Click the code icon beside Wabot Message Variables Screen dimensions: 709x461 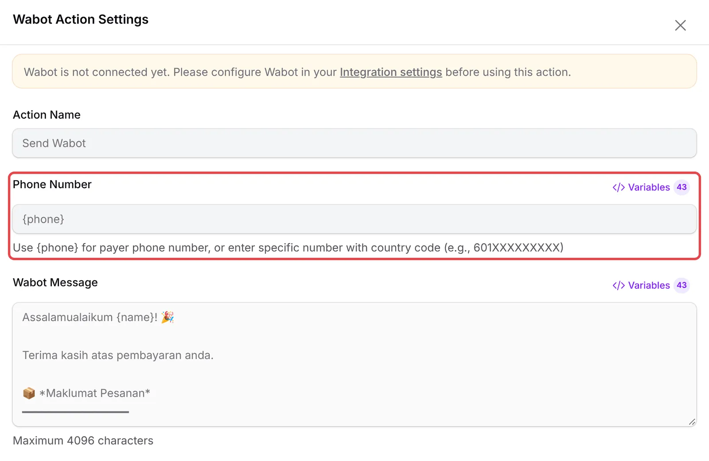619,285
